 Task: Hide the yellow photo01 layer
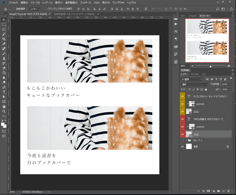pos(183,104)
